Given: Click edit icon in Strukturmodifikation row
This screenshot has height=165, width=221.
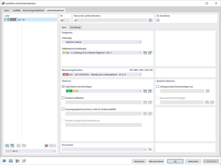Looking at the screenshot, I should tap(150, 102).
